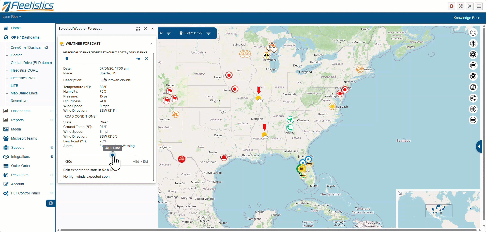Expand the Support submenu plus
Image resolution: width=486 pixels, height=232 pixels.
coord(52,147)
